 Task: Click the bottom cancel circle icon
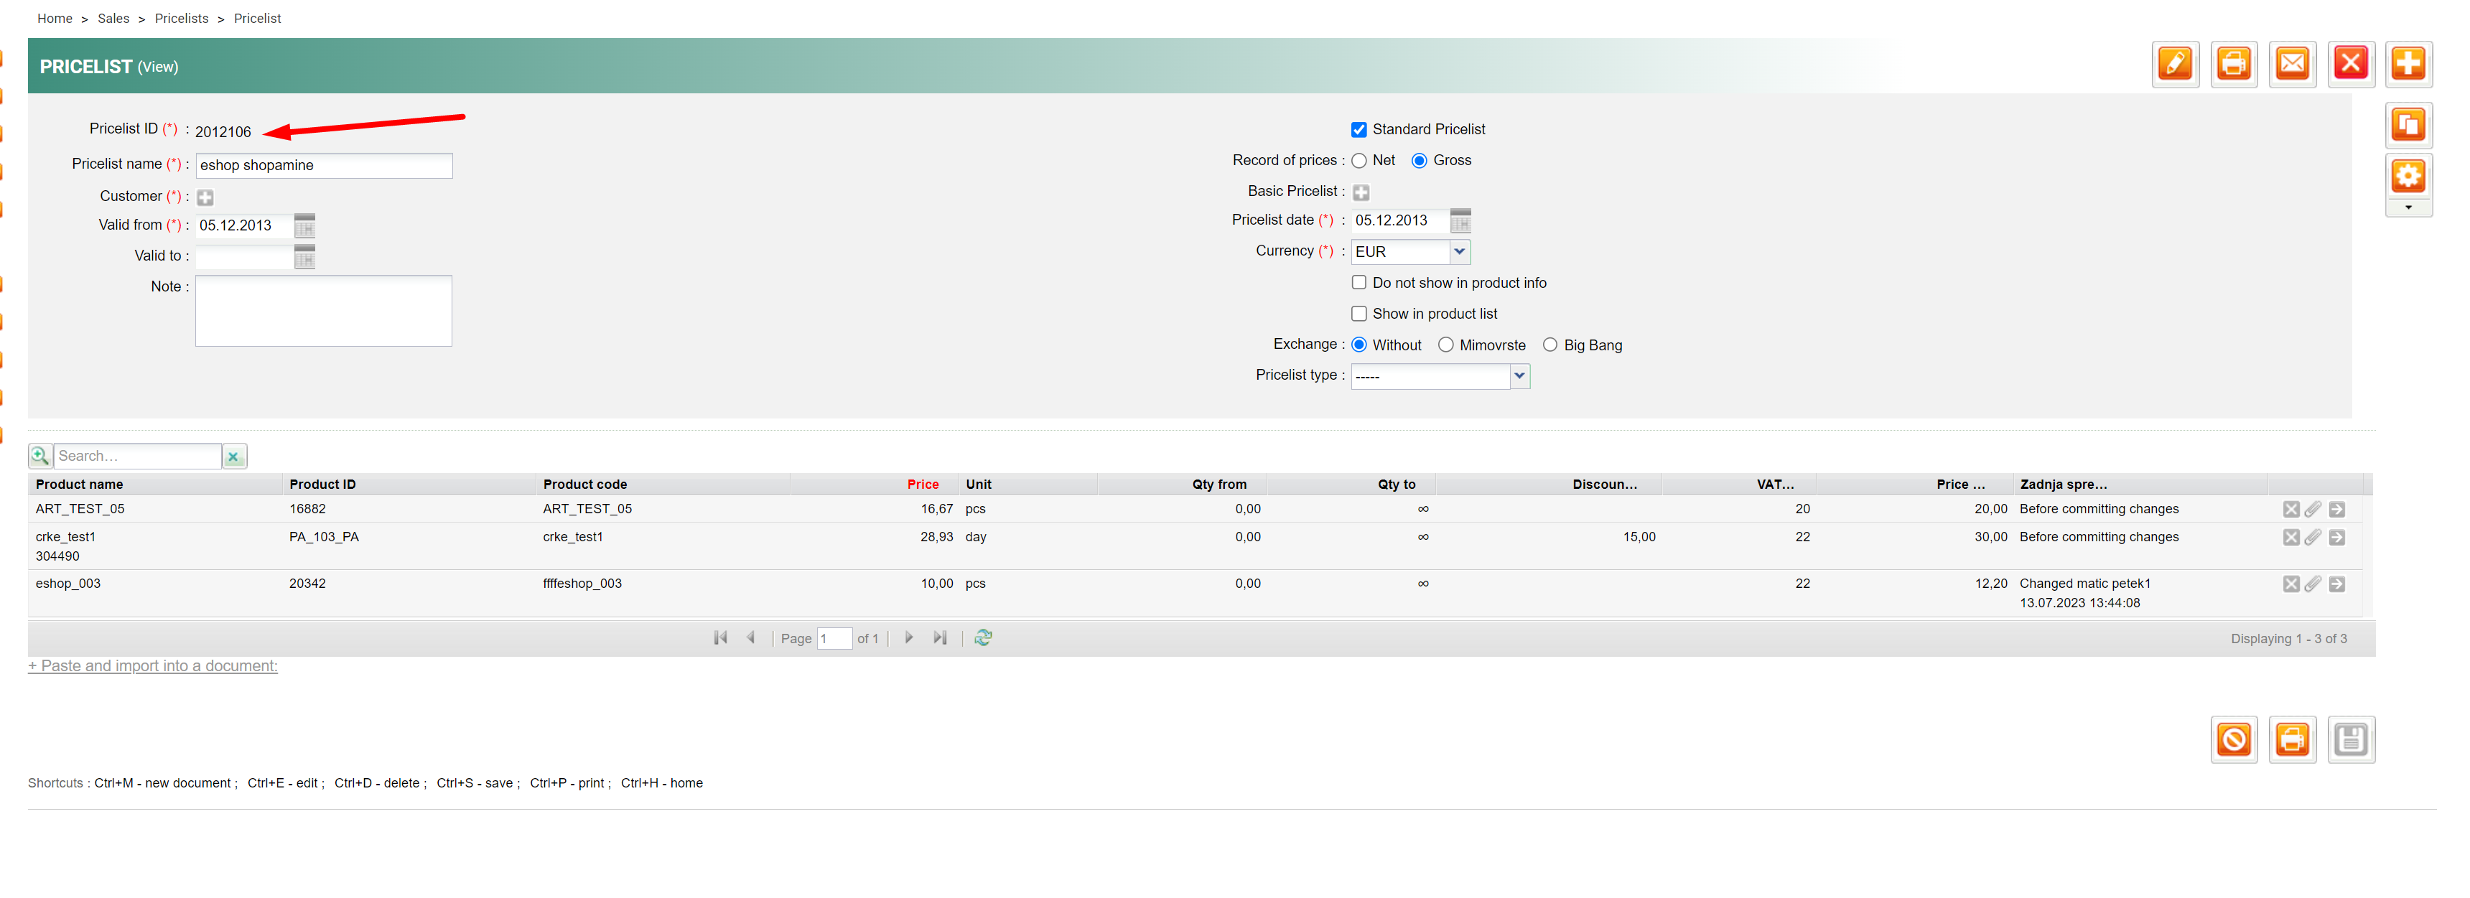[2233, 739]
